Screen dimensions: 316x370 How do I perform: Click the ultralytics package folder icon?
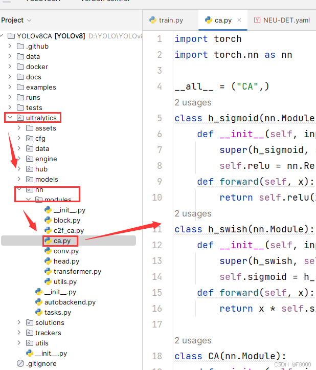coord(20,118)
